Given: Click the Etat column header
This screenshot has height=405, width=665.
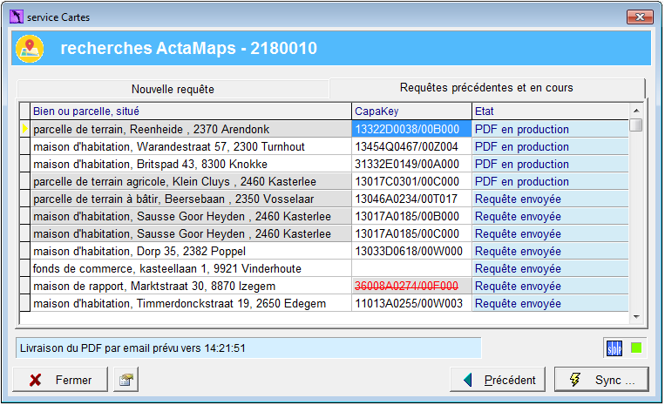Looking at the screenshot, I should click(x=551, y=111).
